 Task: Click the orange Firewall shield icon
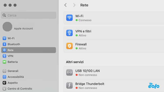point(69,46)
